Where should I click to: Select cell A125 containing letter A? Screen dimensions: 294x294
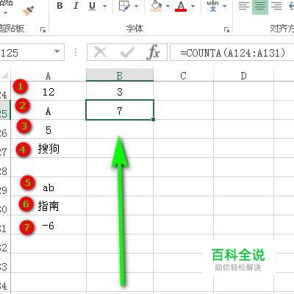pyautogui.click(x=49, y=110)
